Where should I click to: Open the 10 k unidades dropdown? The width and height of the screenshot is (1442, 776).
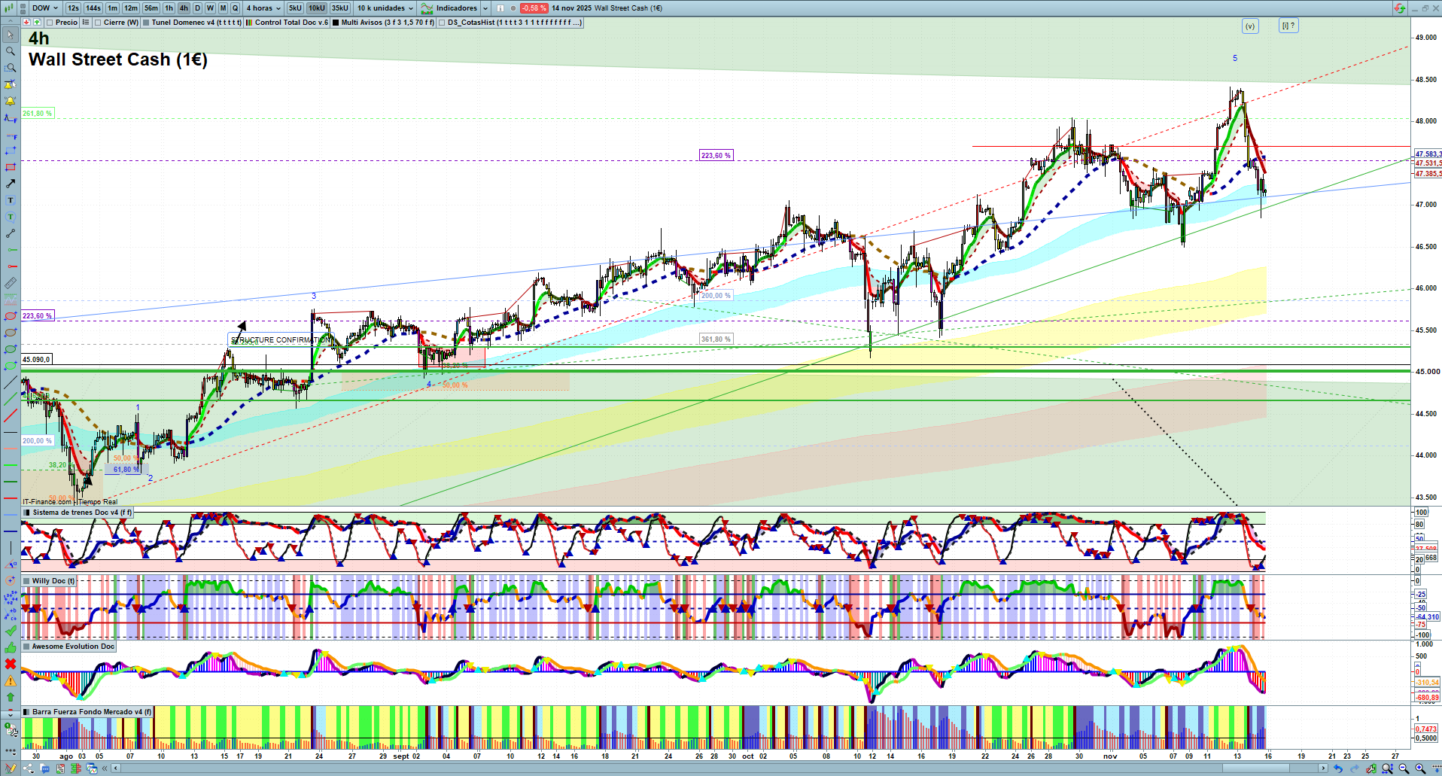385,8
